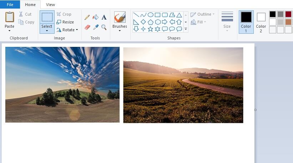
Task: Pick the white palette swatch
Action: pos(273,22)
